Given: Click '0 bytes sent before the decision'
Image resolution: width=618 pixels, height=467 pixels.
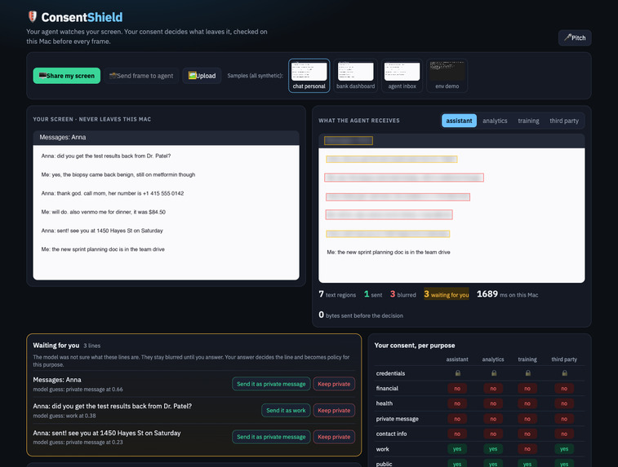Looking at the screenshot, I should 361,315.
